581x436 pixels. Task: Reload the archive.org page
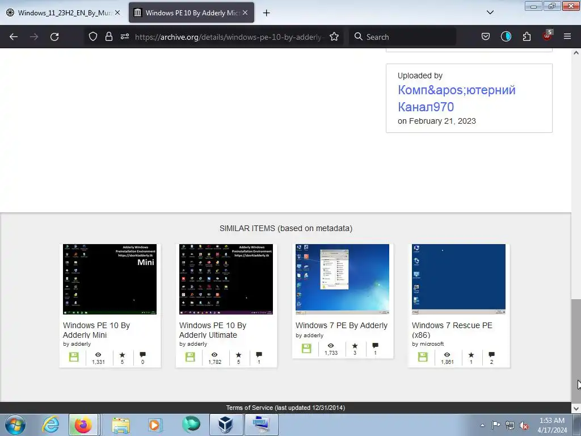[x=54, y=37]
